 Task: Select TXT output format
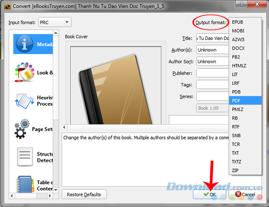[x=245, y=153]
